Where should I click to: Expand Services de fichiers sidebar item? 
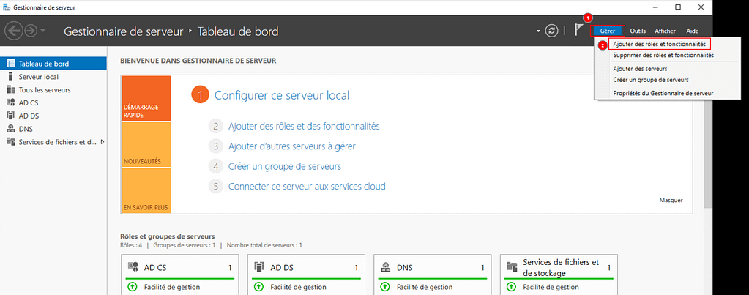[x=102, y=142]
